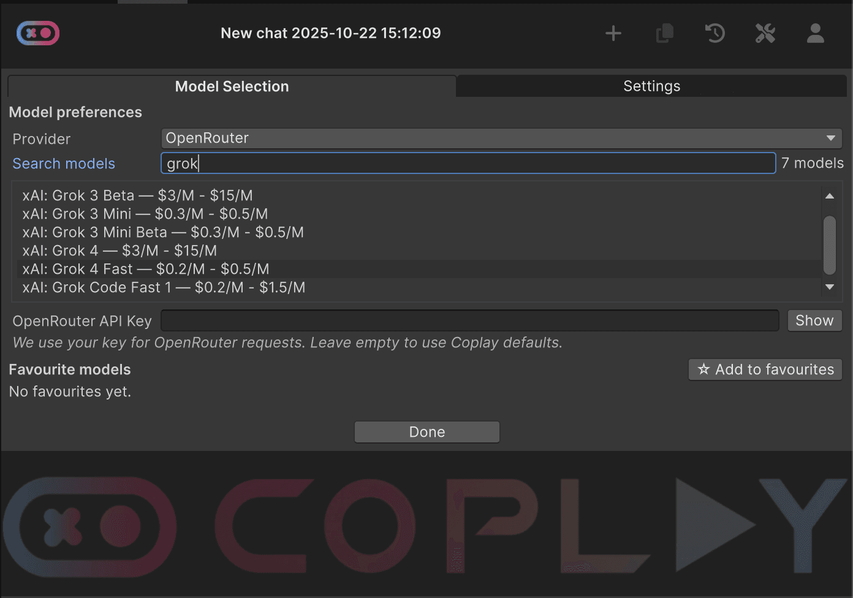Click the scroll-up arrow above the model list
This screenshot has height=598, width=853.
pyautogui.click(x=830, y=196)
